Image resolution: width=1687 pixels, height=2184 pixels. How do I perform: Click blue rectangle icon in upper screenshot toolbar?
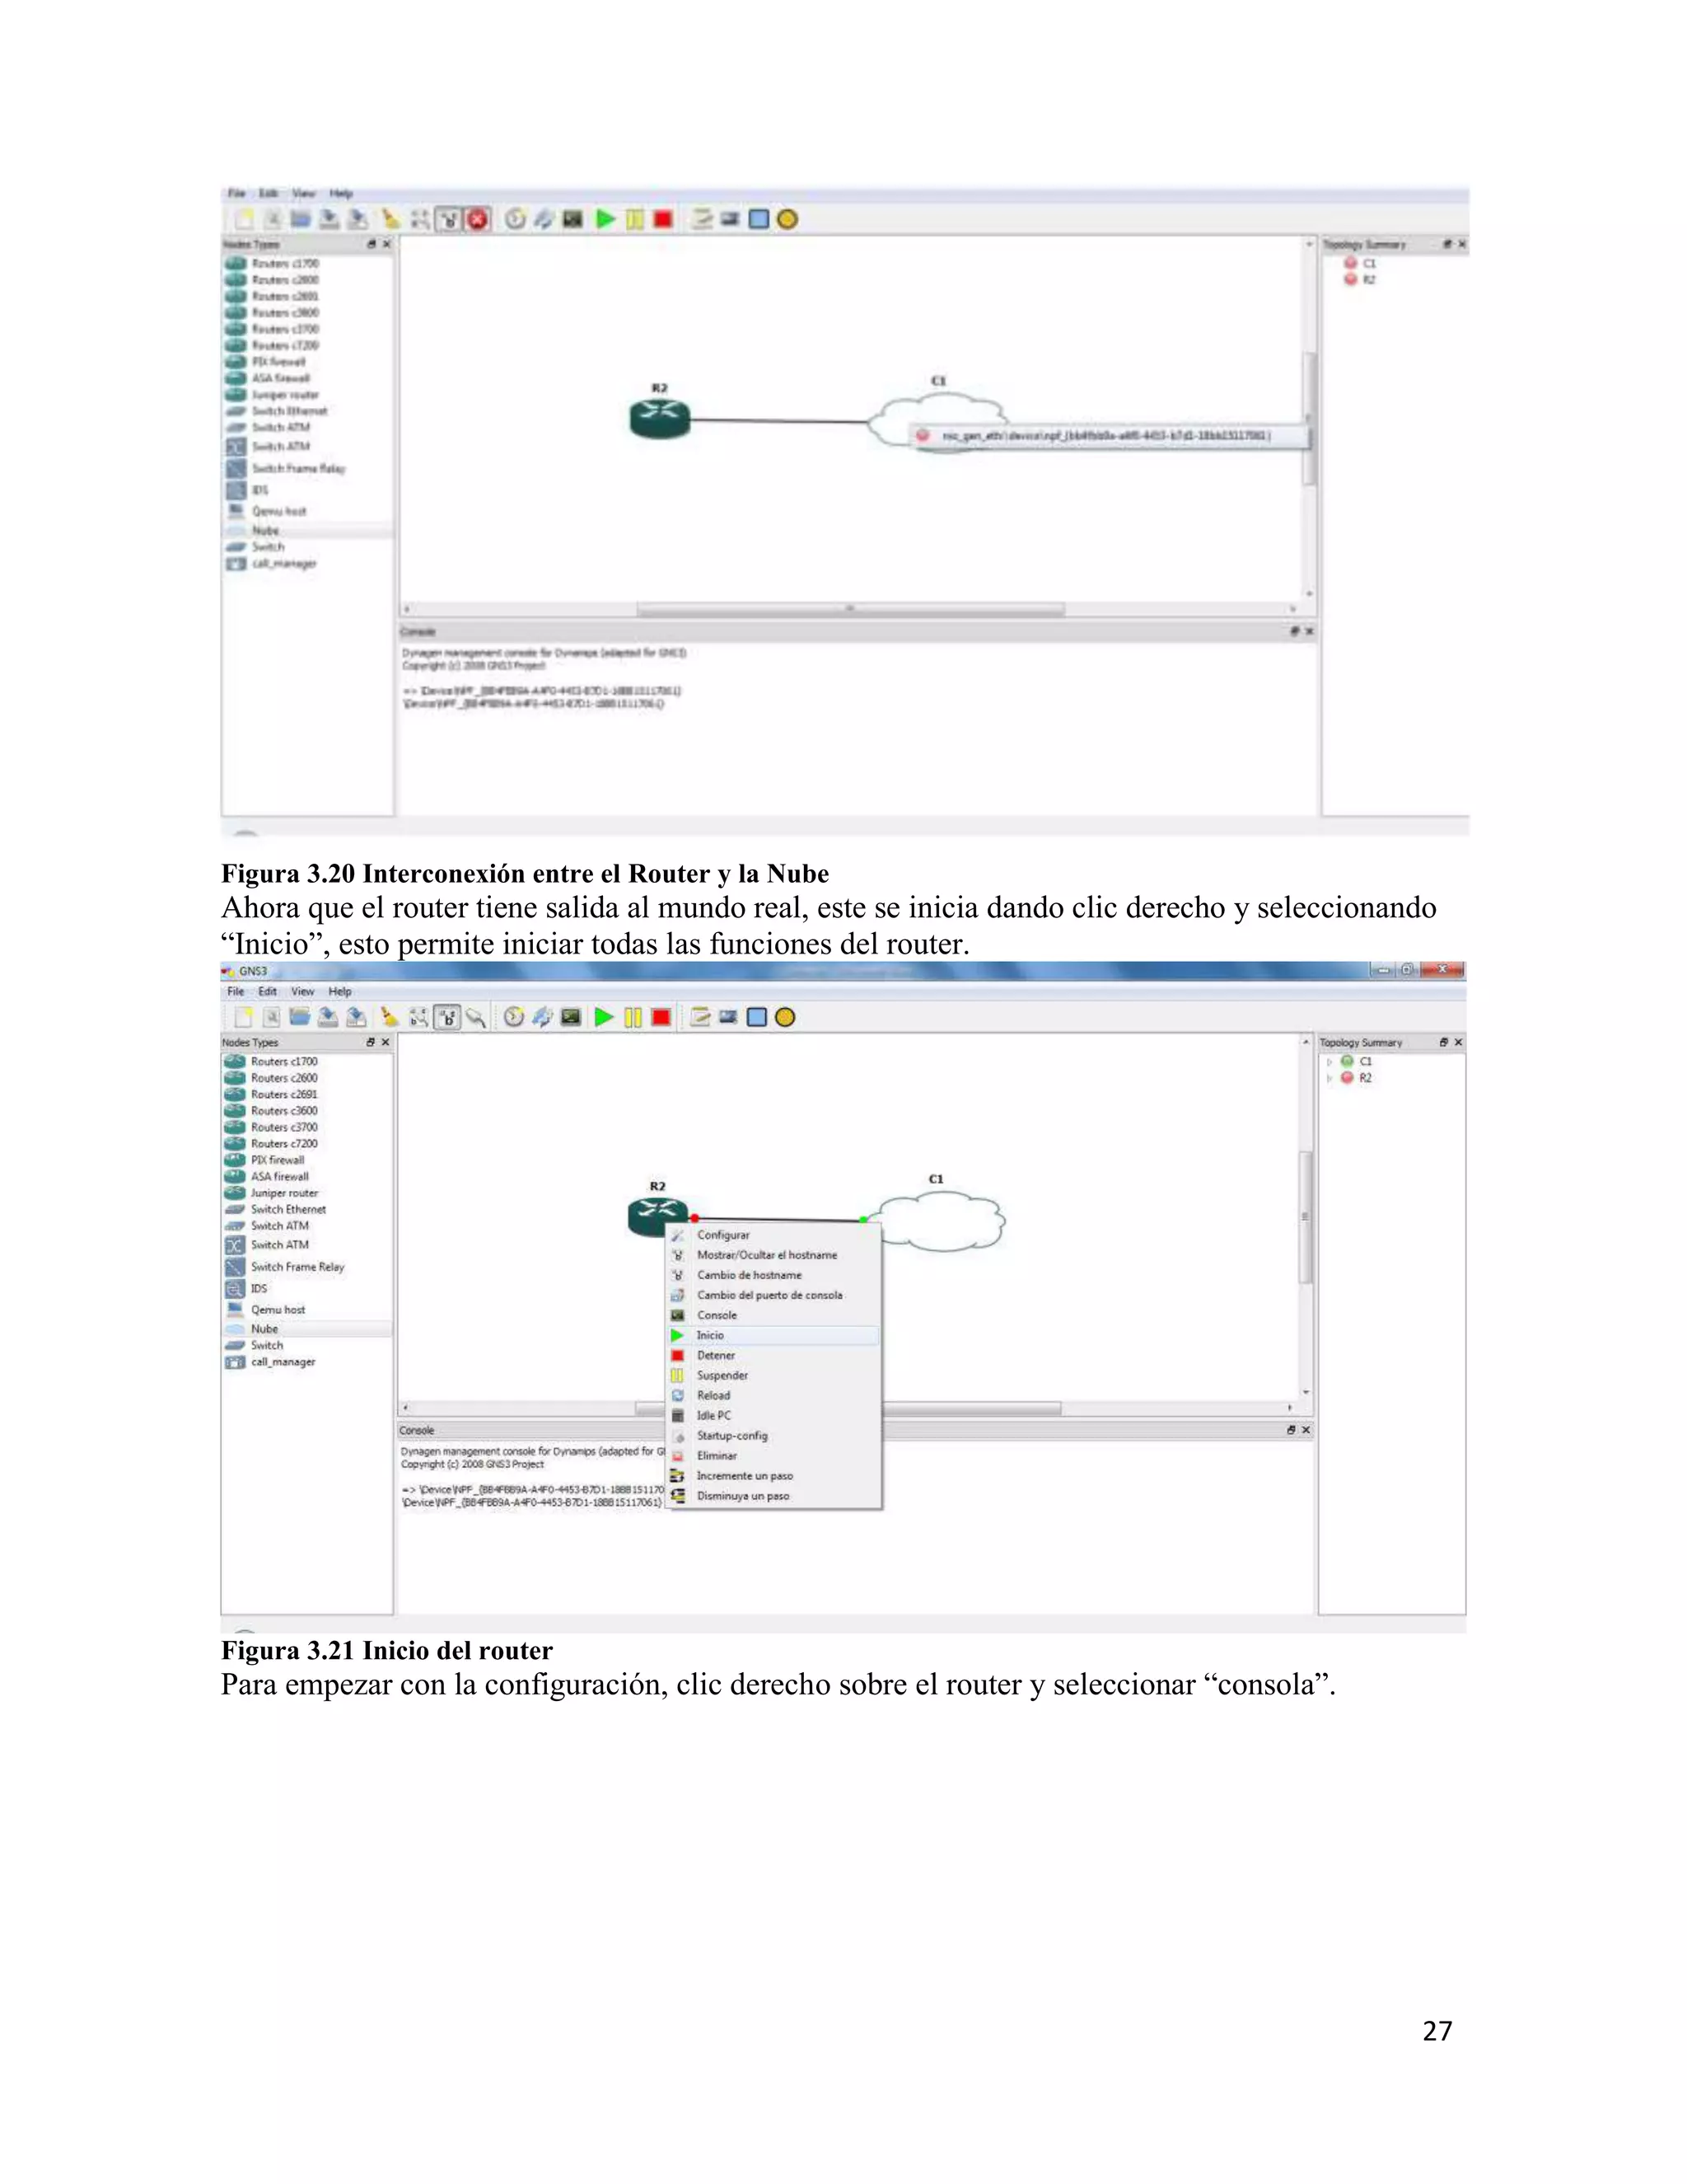(759, 219)
